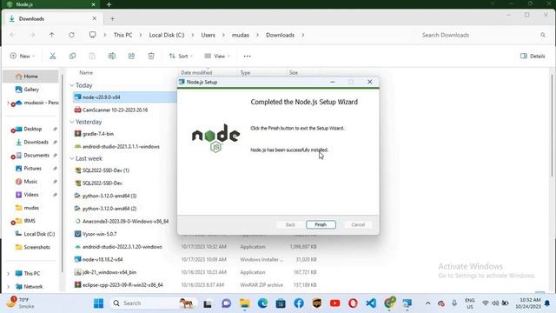Open the Sort dropdown menu
Screen dimensions: 556x313
pyautogui.click(x=181, y=56)
